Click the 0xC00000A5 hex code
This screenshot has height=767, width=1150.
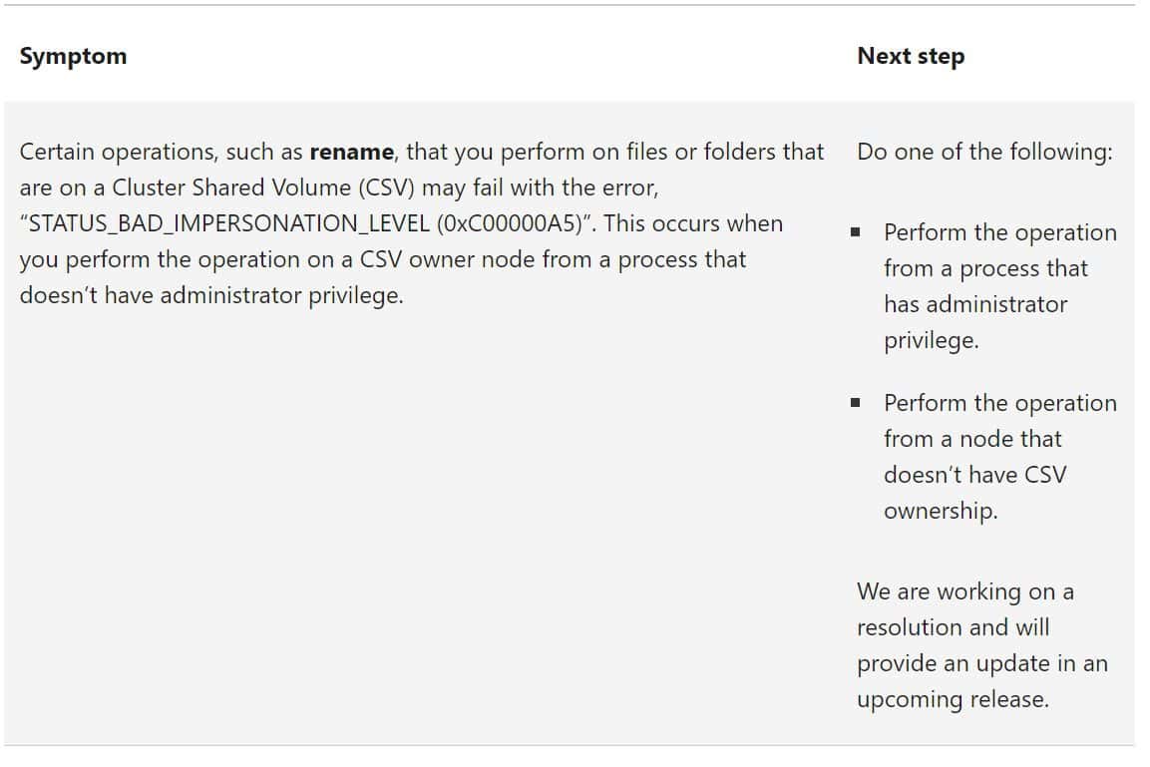pyautogui.click(x=509, y=223)
